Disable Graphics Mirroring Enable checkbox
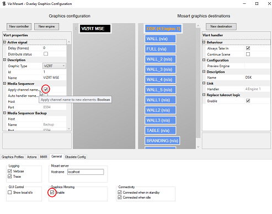 (52, 193)
